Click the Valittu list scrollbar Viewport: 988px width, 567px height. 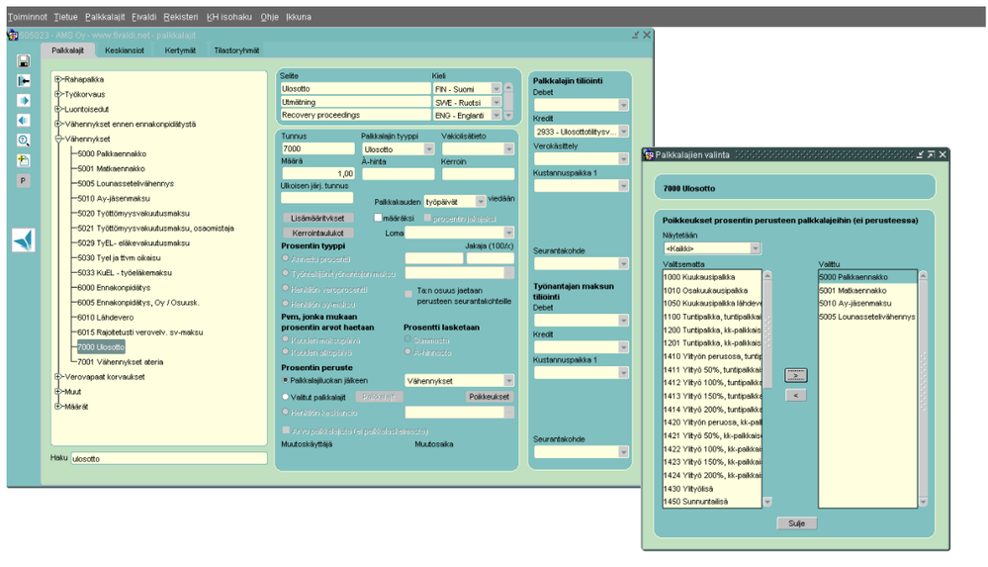click(923, 389)
